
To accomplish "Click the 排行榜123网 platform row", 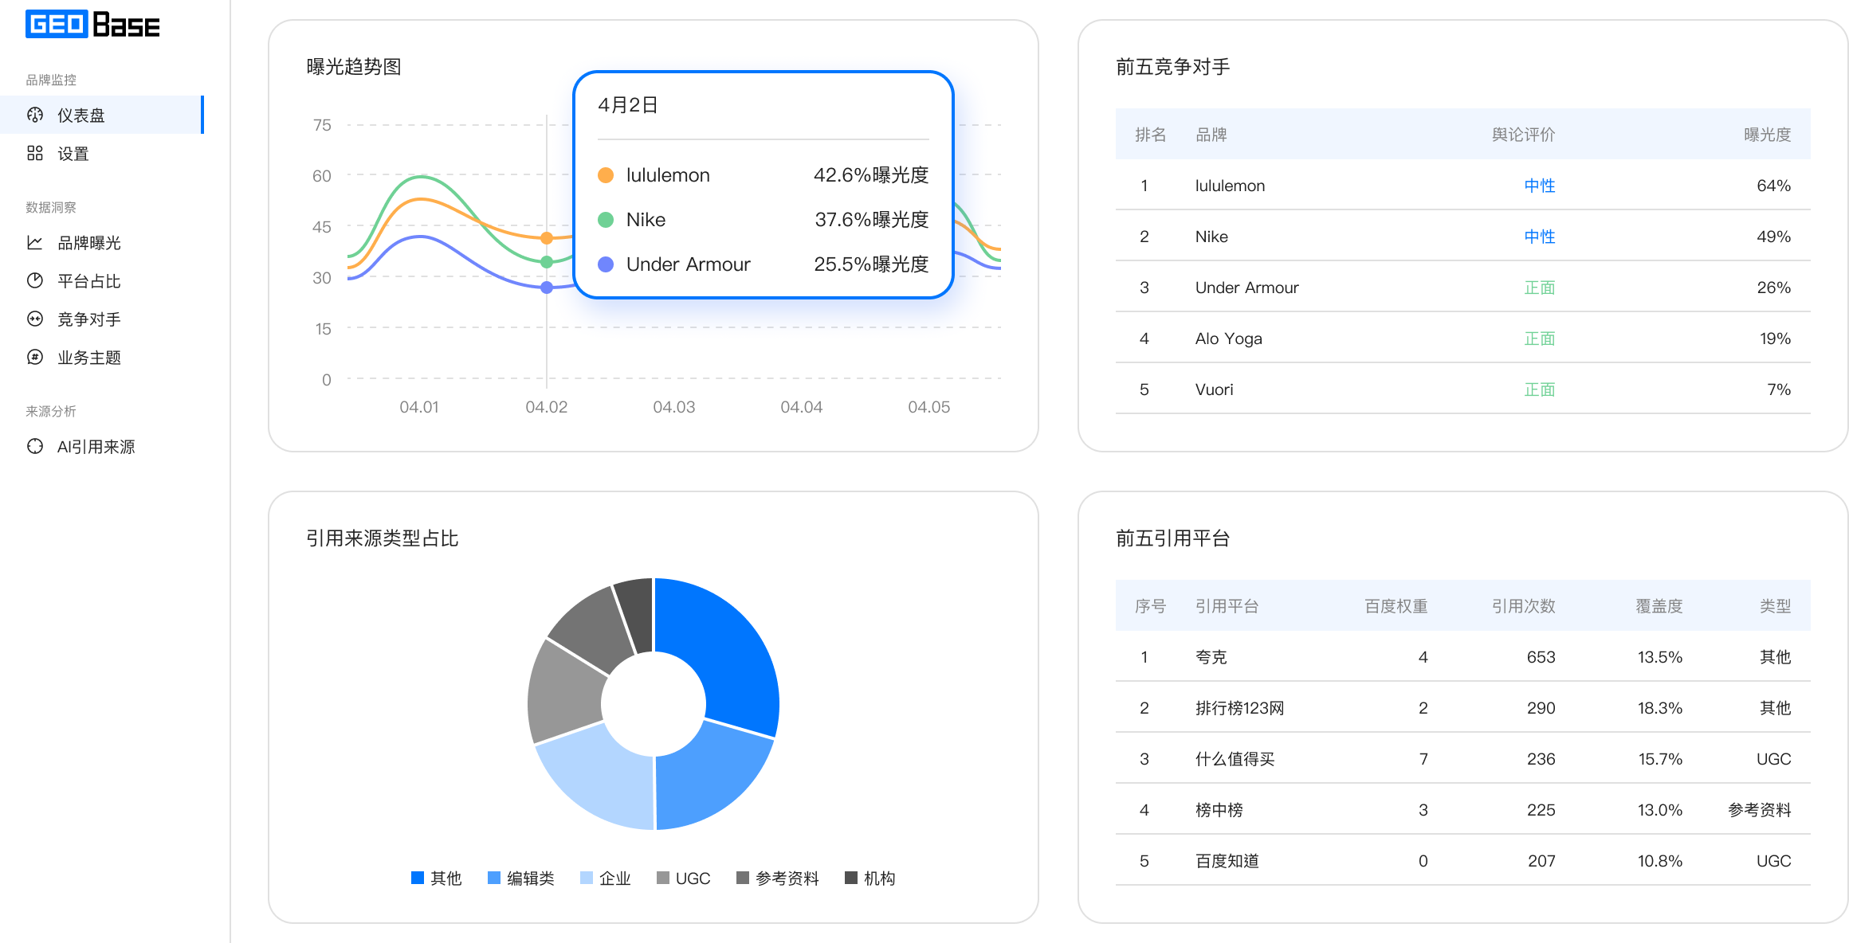I will (x=1463, y=707).
